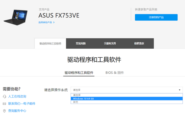
Task: Open the operating system dropdown arrow
Action: coord(180,90)
